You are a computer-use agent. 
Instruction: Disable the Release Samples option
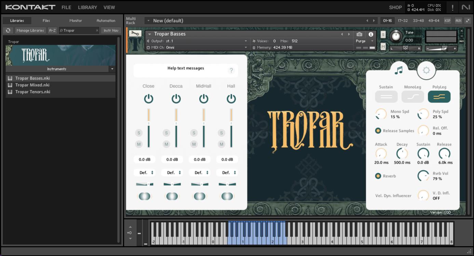coord(378,131)
